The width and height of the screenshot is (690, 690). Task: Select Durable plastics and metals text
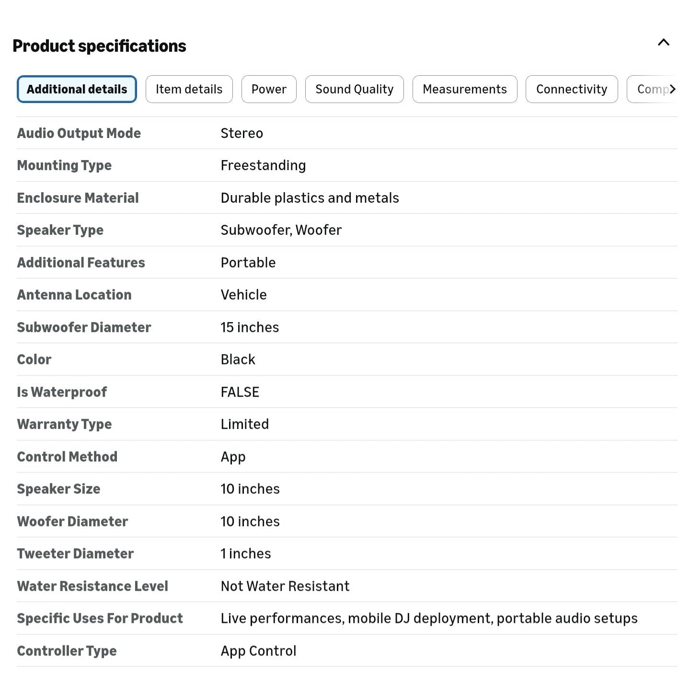(x=310, y=198)
